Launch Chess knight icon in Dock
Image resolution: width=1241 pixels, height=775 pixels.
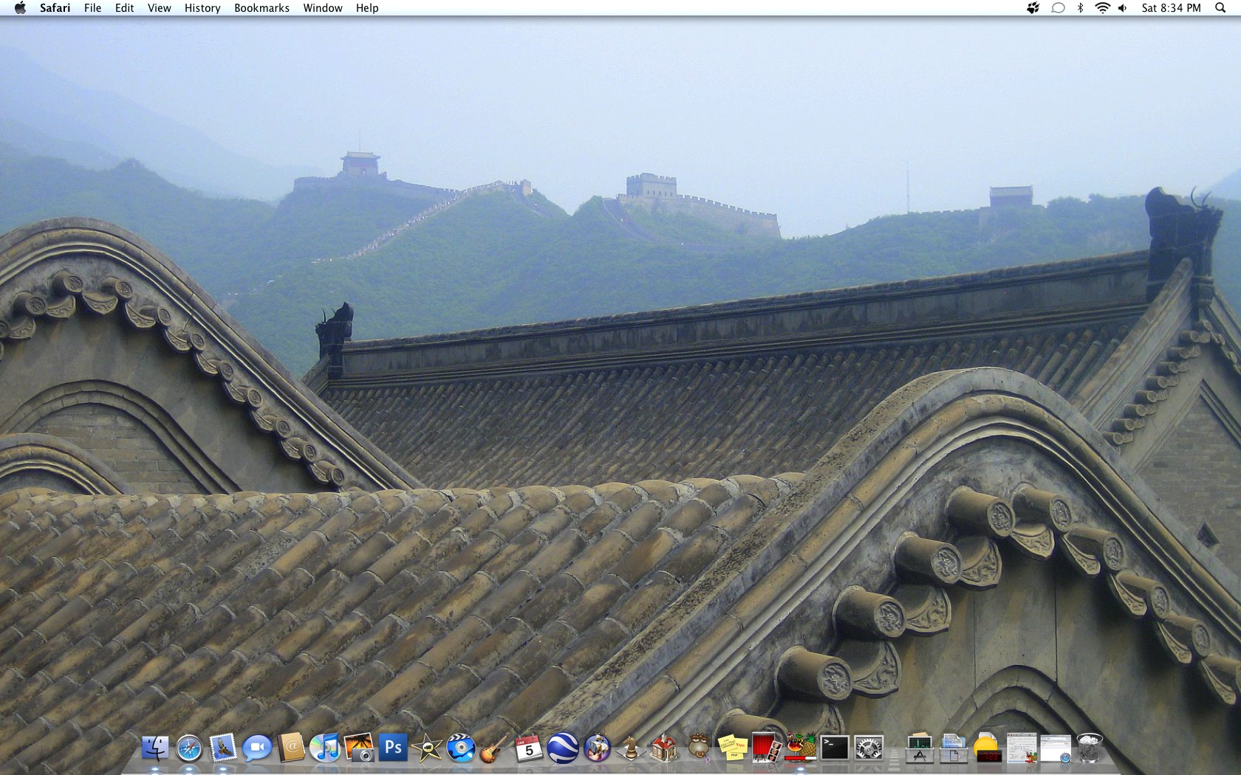click(630, 748)
